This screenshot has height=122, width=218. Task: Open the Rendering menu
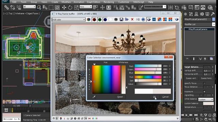point(109,2)
